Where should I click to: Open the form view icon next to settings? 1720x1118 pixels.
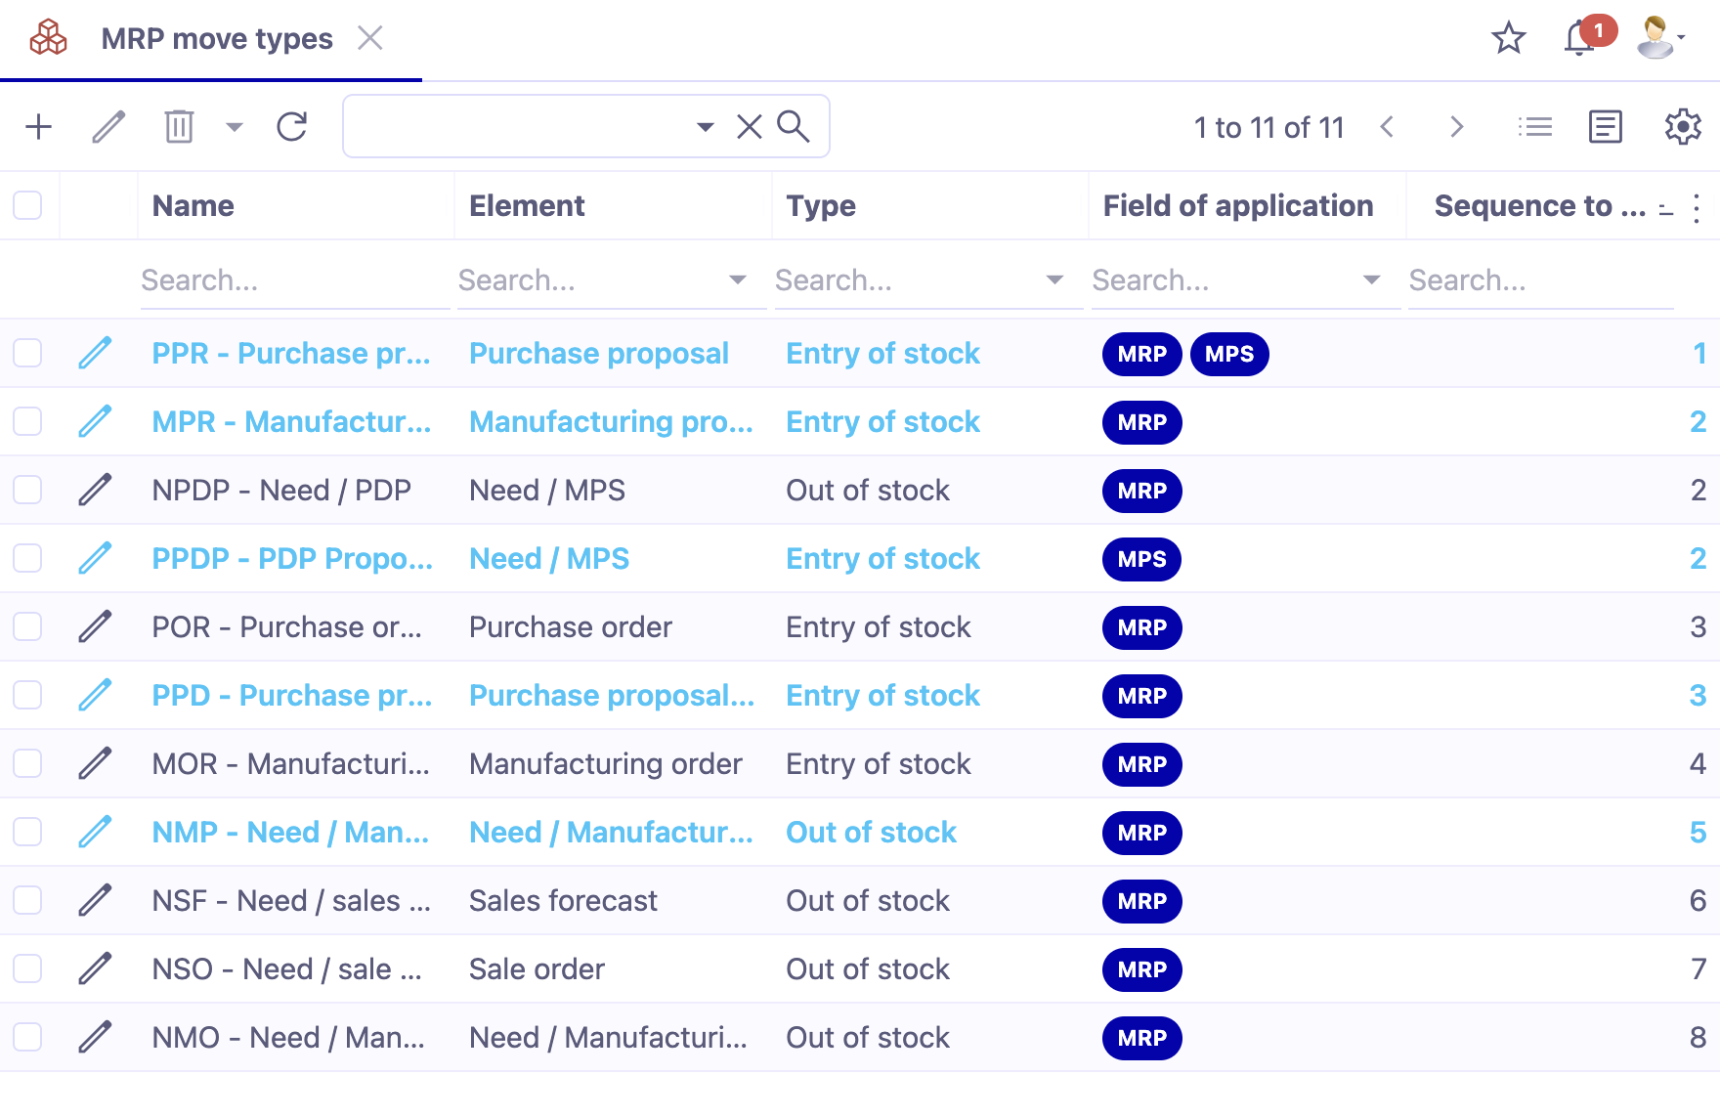pyautogui.click(x=1605, y=126)
